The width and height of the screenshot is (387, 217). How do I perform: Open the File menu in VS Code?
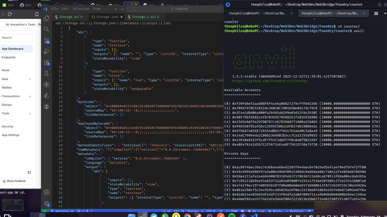(x=55, y=9)
